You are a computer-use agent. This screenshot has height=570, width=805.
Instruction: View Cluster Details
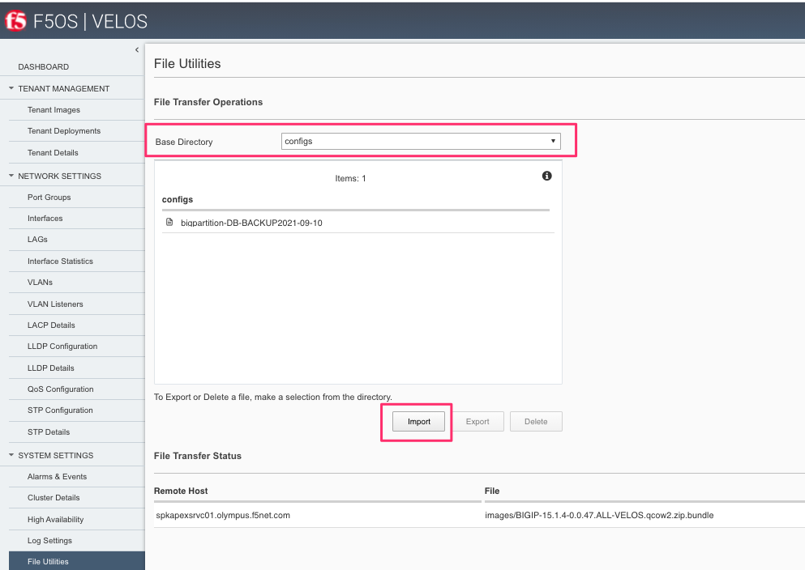point(54,498)
